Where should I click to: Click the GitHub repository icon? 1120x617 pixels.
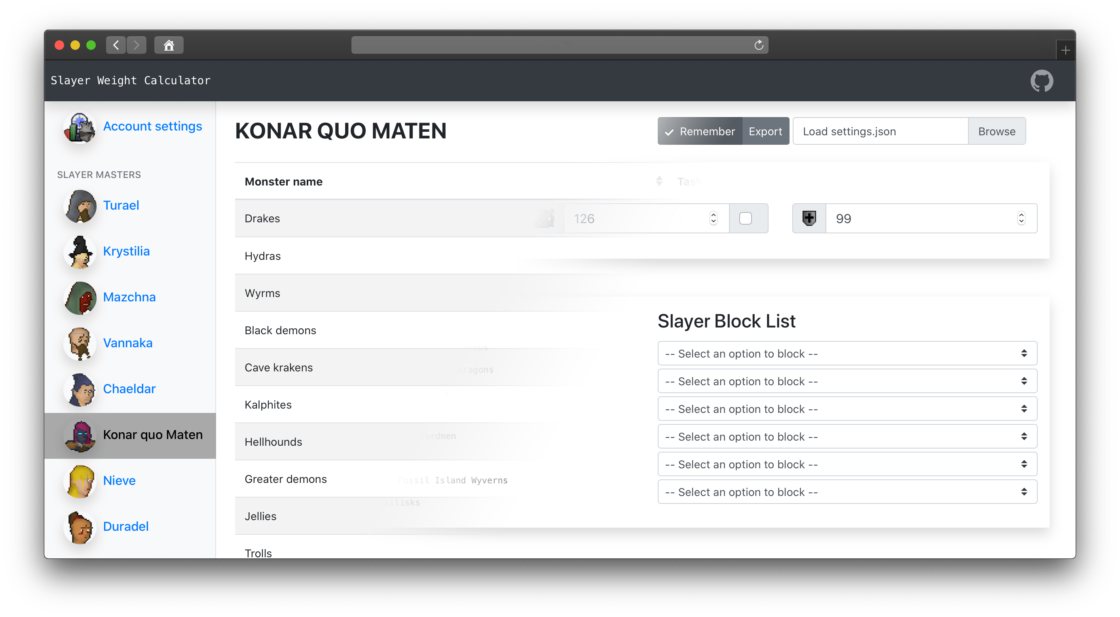pyautogui.click(x=1042, y=81)
